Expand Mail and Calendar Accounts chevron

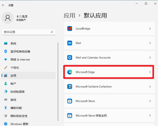[150, 58]
